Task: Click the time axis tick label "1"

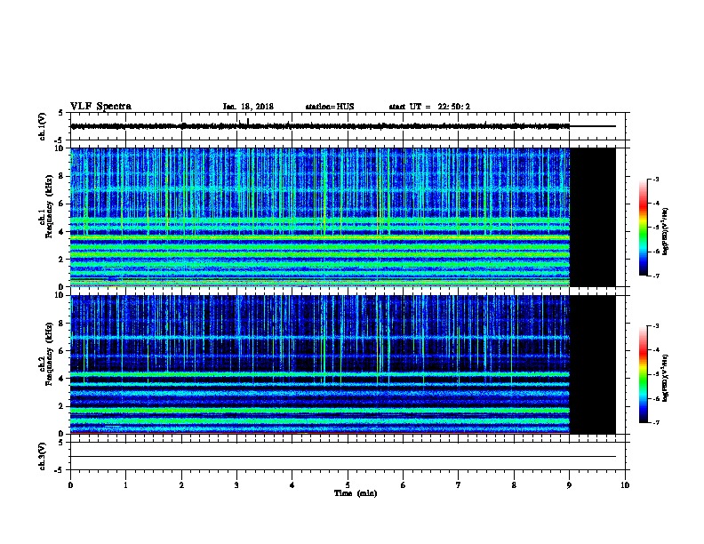Action: pos(125,485)
